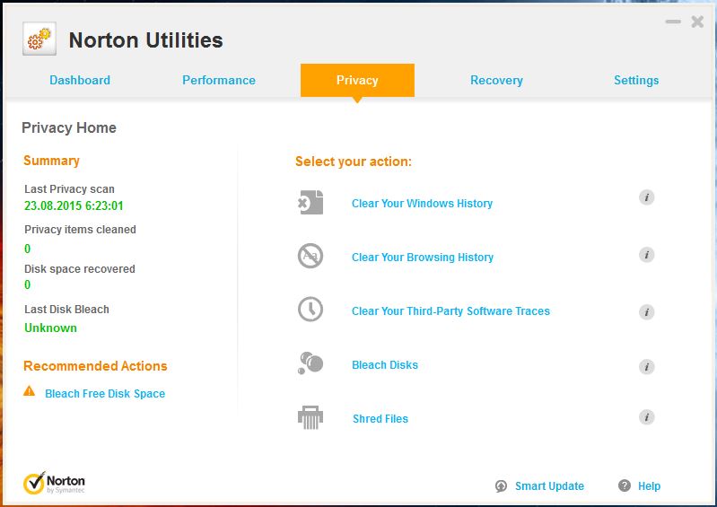Show info for Clear Your Windows History
The height and width of the screenshot is (507, 717).
[647, 197]
